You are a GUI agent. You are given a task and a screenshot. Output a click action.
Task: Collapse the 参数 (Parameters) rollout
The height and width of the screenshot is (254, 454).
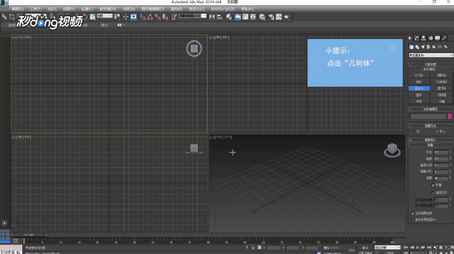pyautogui.click(x=430, y=145)
